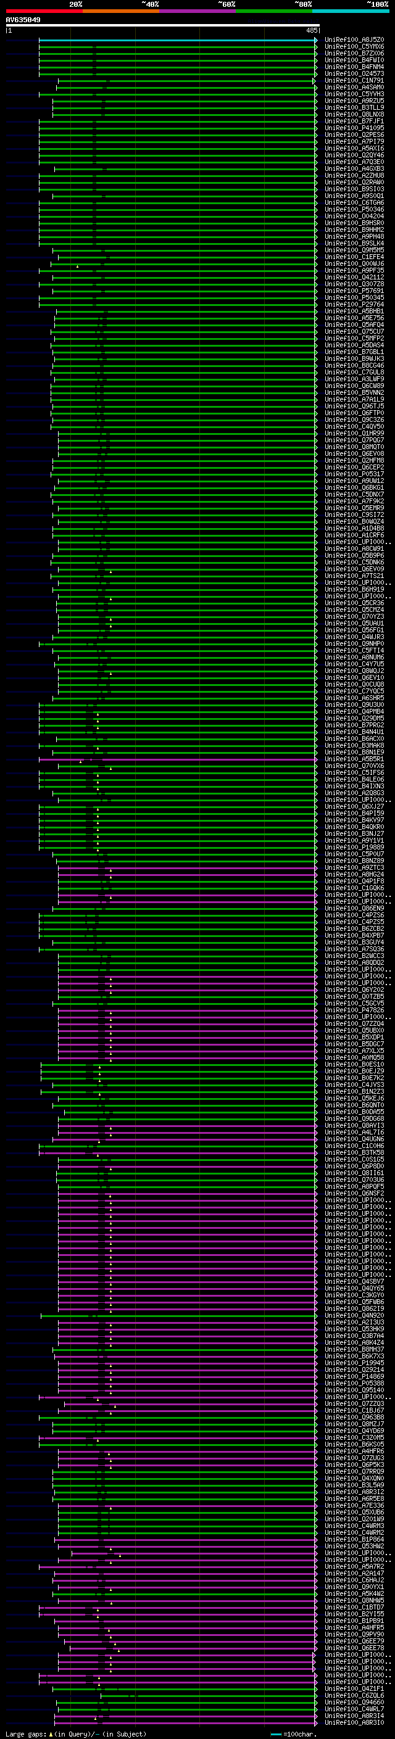The height and width of the screenshot is (1739, 395).
Task: Click the purple ~60% legend segment
Action: click(197, 11)
